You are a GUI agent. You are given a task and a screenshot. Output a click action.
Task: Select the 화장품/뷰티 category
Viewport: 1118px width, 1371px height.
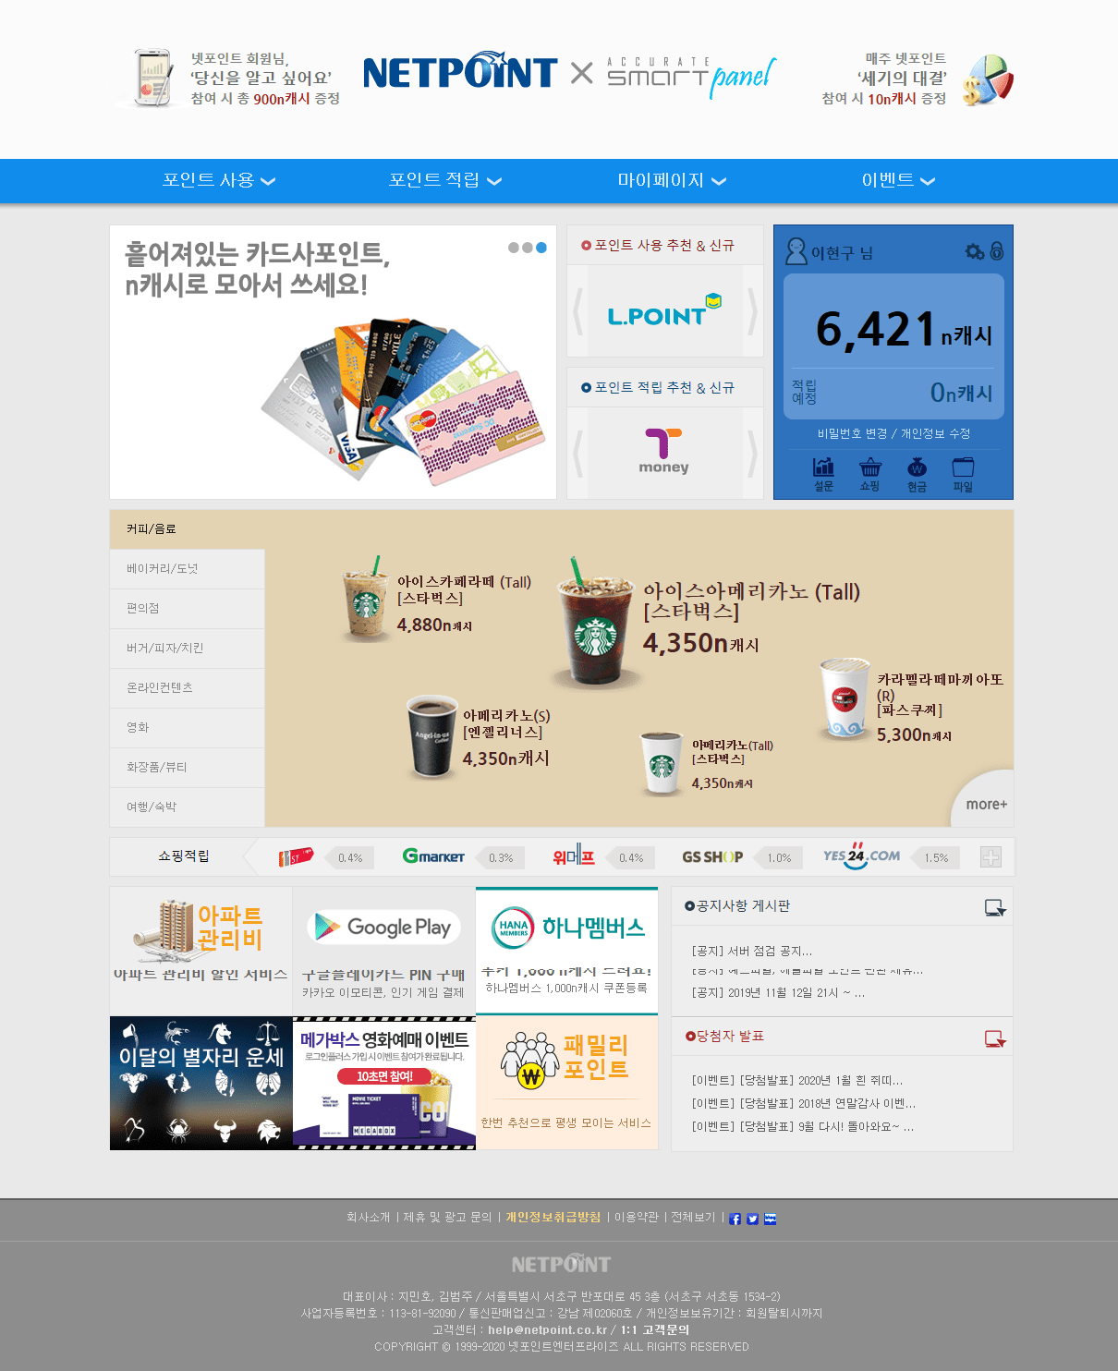(188, 768)
